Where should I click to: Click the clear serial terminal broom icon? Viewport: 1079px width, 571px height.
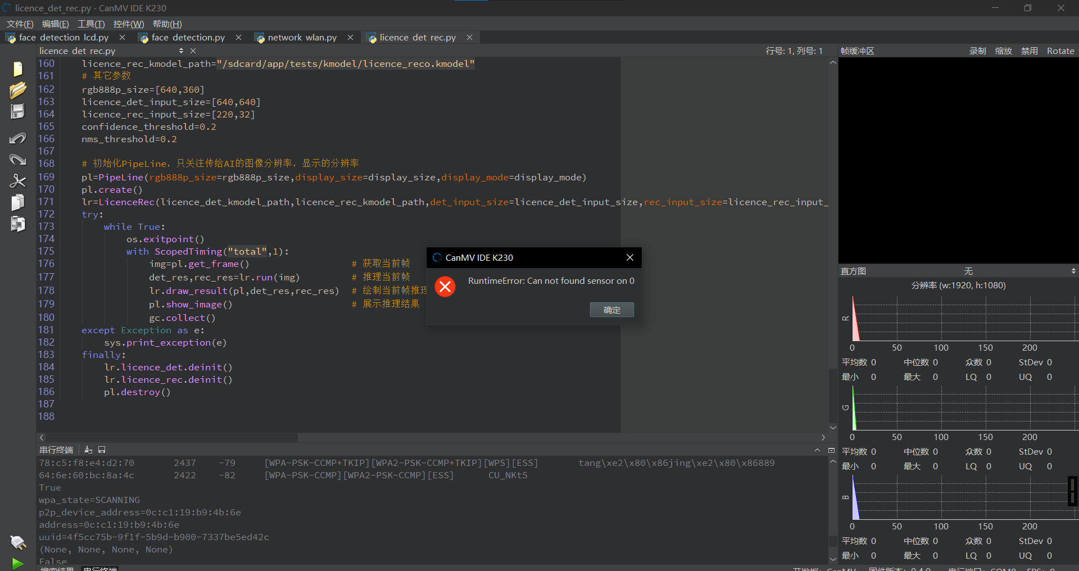tap(88, 450)
